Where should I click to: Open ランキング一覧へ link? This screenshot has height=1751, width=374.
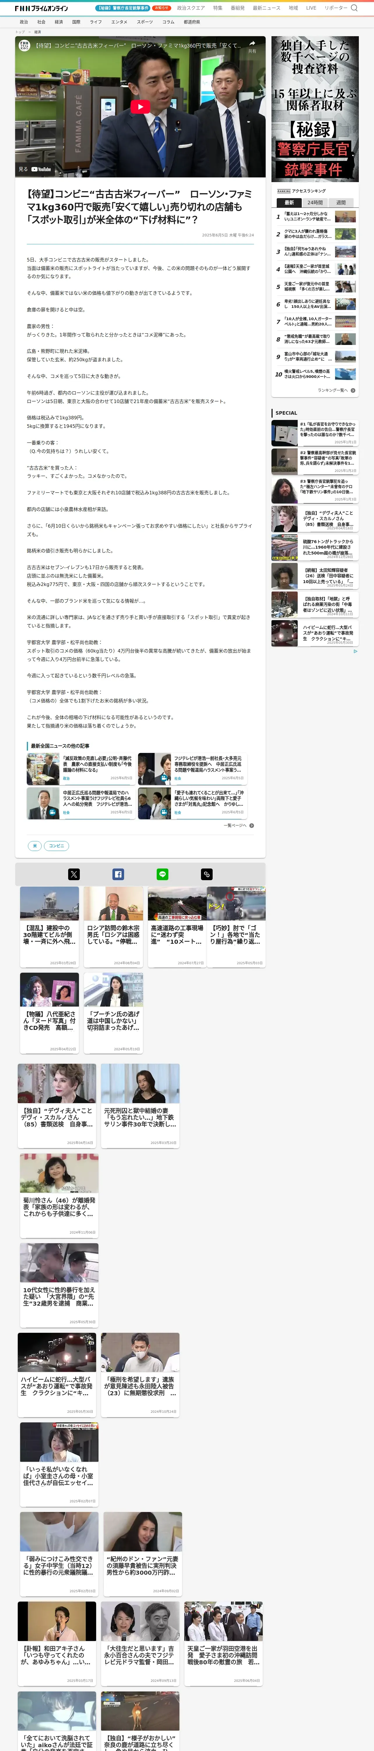[x=332, y=390]
